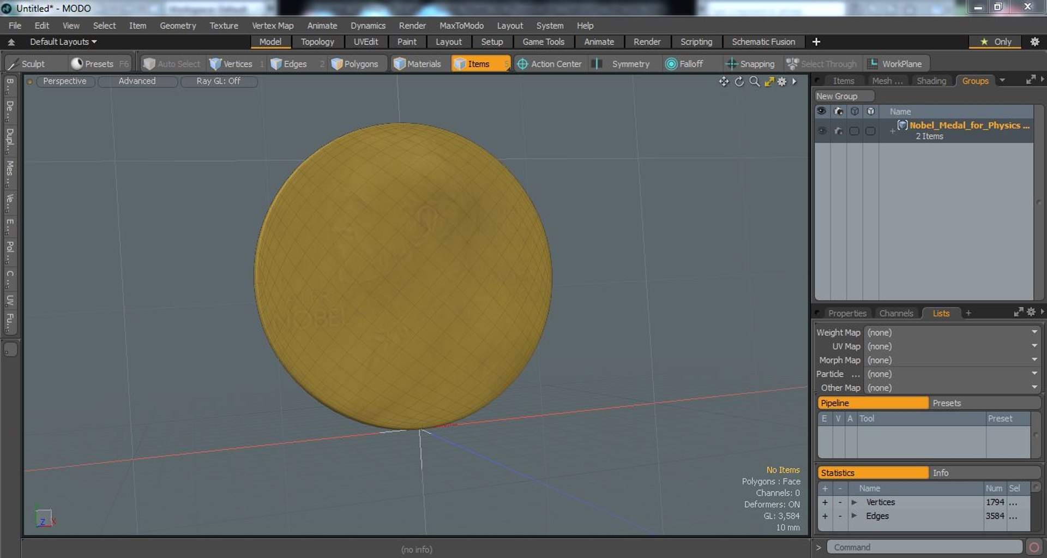Open the Particle map dropdown
Image resolution: width=1047 pixels, height=558 pixels.
[x=952, y=374]
